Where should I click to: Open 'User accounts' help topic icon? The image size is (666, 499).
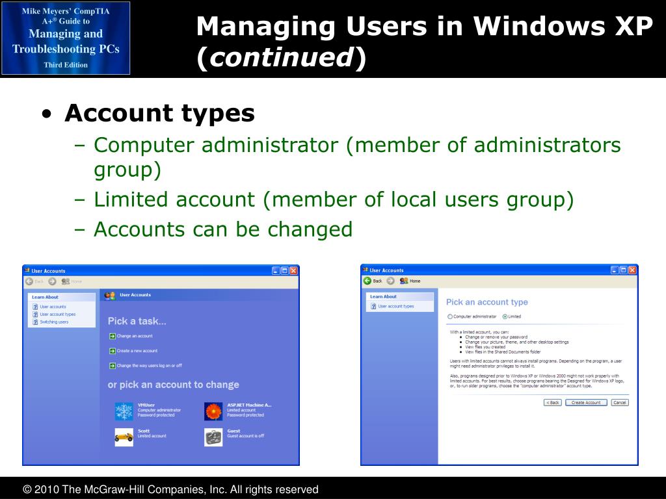pos(35,307)
